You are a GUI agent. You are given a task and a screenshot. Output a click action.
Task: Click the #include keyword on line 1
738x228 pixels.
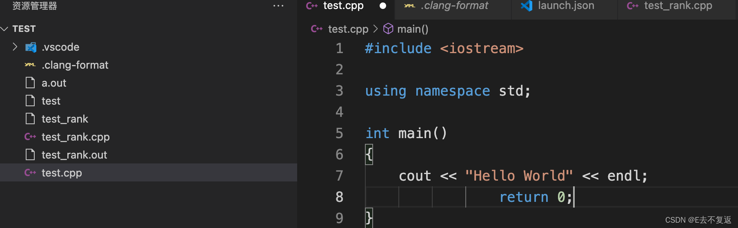click(398, 49)
